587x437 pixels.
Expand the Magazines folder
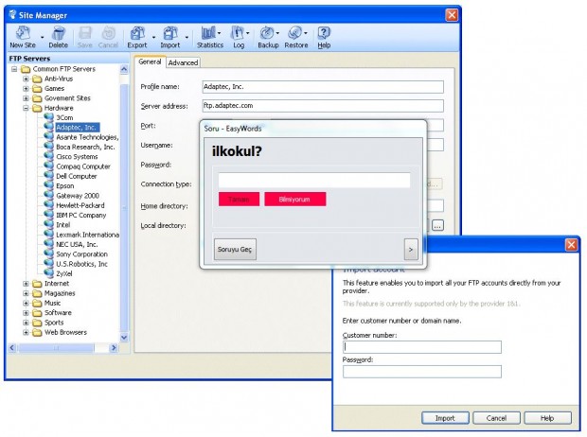click(26, 293)
